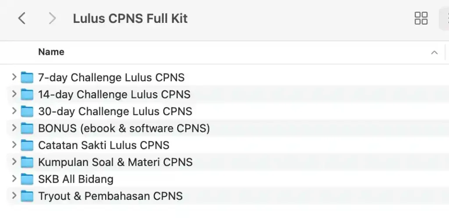Go back with the left arrow

[x=22, y=18]
